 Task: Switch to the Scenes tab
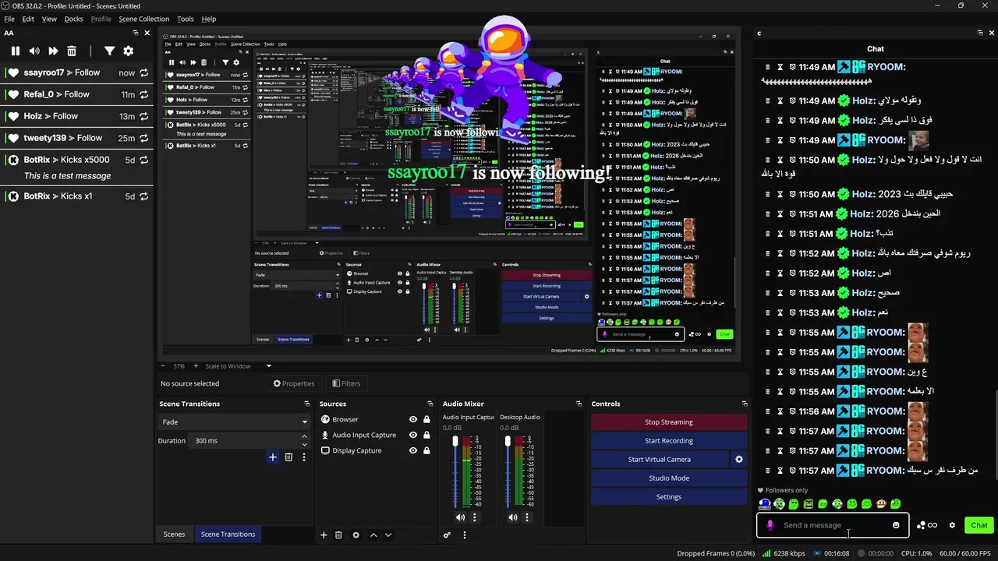174,535
